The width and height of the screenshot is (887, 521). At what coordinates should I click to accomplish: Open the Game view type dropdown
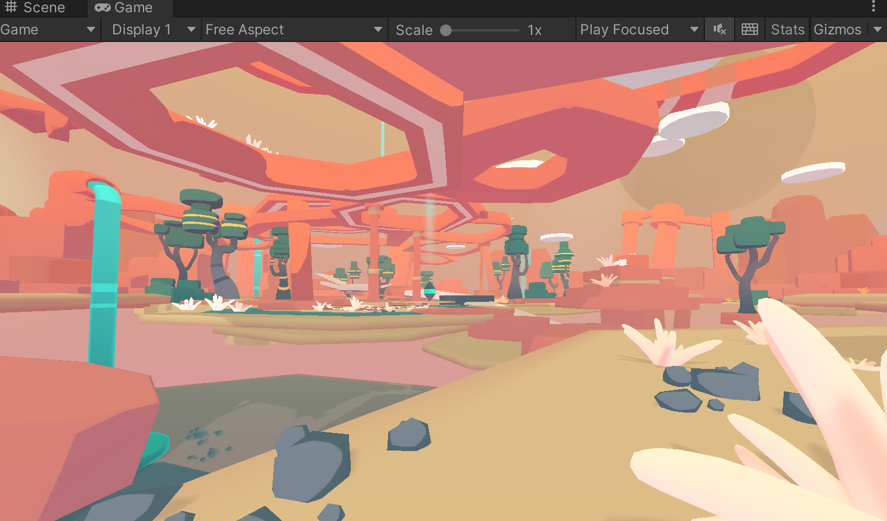(x=48, y=29)
